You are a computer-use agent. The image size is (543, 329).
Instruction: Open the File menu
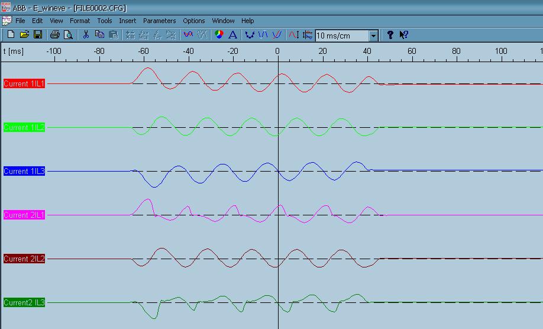click(x=20, y=21)
